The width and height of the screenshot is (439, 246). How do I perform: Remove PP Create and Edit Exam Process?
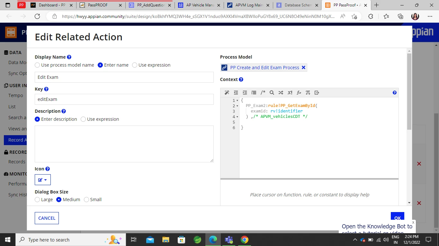coord(303,68)
